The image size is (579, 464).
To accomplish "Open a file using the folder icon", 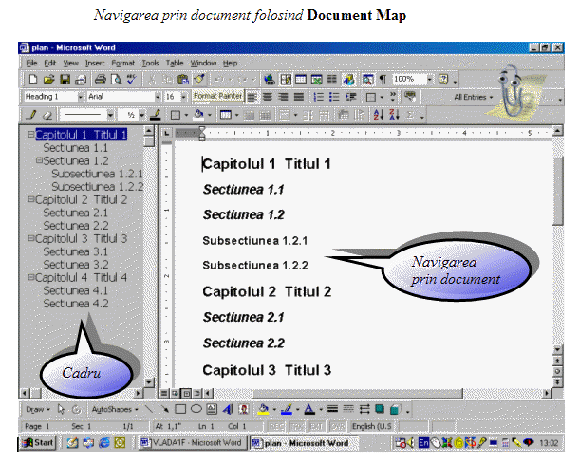I will tap(48, 79).
